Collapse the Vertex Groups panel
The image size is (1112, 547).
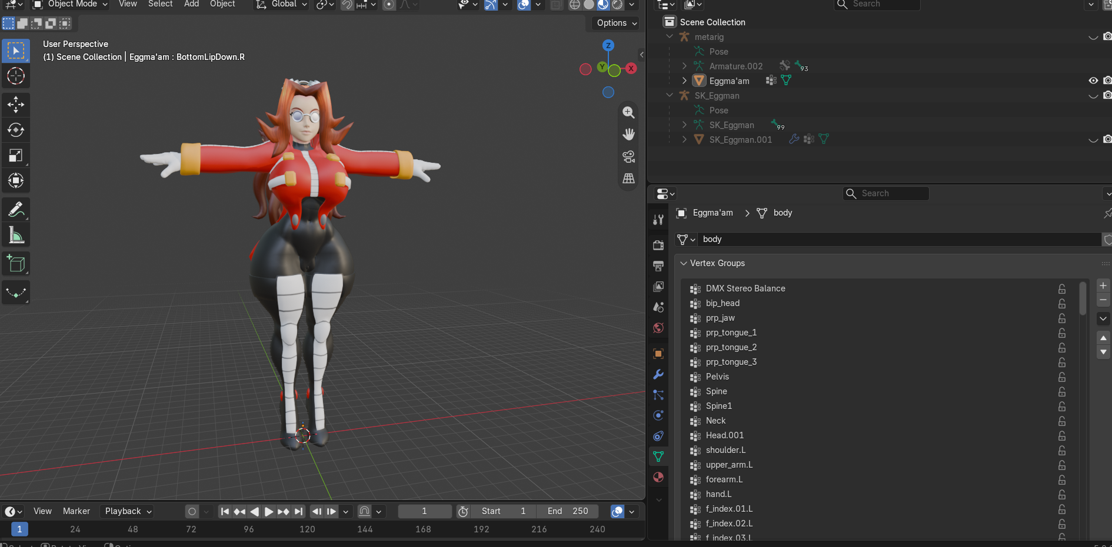tap(684, 263)
